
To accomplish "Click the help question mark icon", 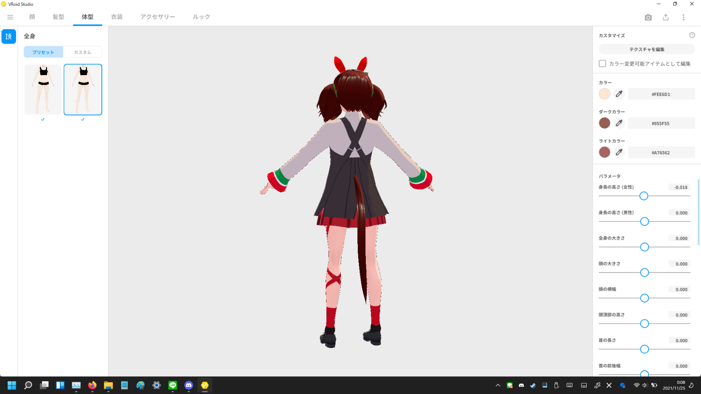I will (692, 35).
